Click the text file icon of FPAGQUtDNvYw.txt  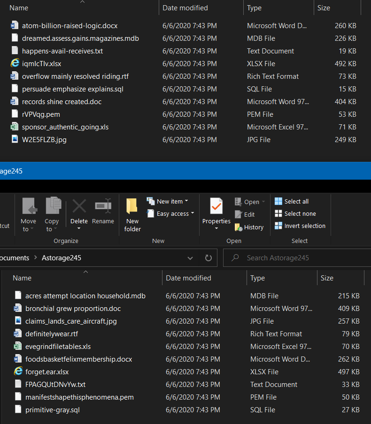(18, 384)
